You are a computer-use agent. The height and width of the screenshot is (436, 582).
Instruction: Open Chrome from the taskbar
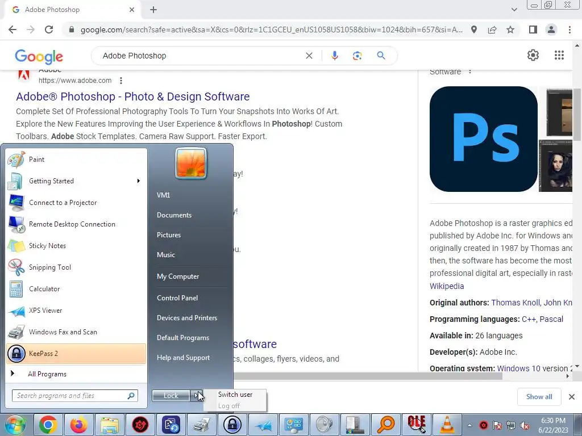click(48, 425)
